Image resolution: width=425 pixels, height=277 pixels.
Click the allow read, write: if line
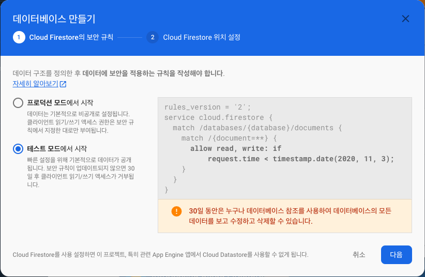coord(236,148)
